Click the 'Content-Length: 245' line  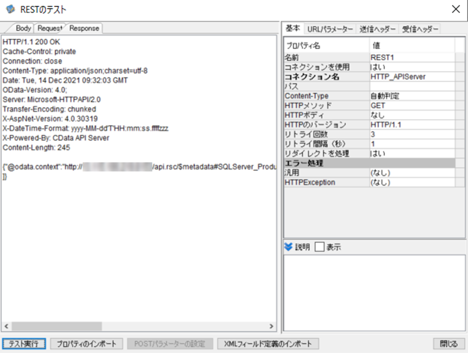click(37, 147)
